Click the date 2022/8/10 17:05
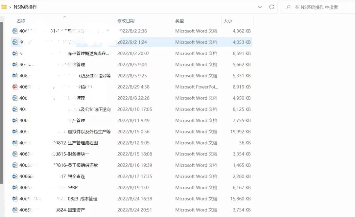This screenshot has height=217, width=355. pos(135,109)
